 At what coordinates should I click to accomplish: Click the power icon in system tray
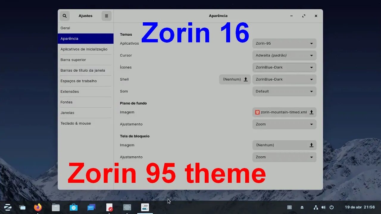click(x=332, y=207)
